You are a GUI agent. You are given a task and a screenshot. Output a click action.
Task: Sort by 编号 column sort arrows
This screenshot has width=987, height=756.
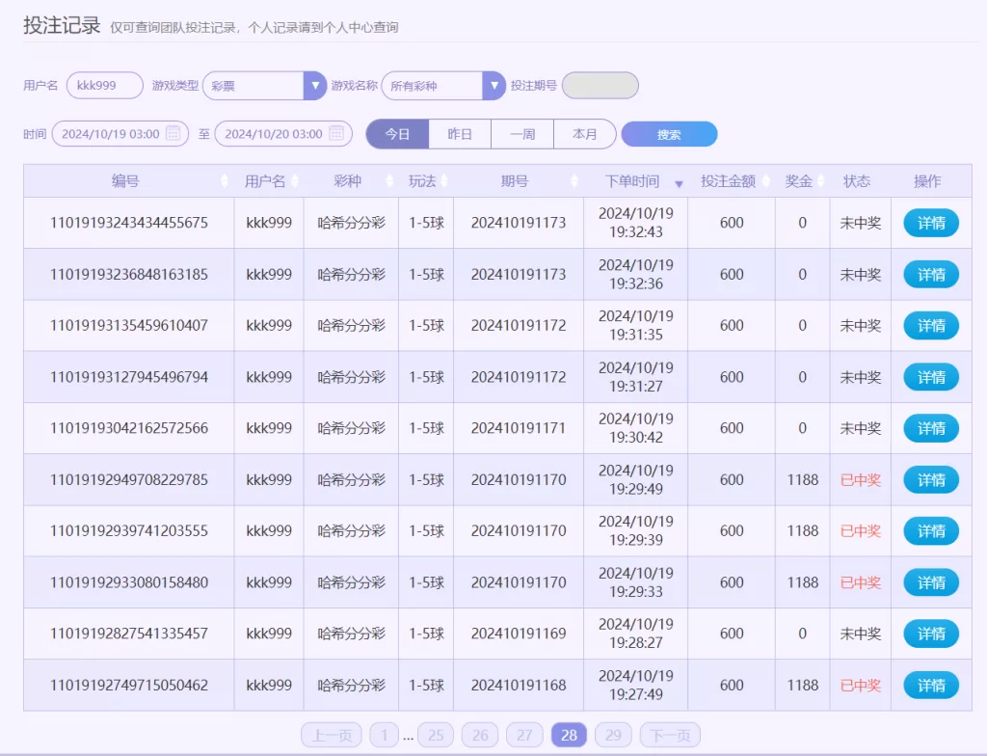(x=225, y=181)
